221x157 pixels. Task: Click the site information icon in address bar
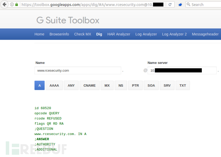click(12, 4)
